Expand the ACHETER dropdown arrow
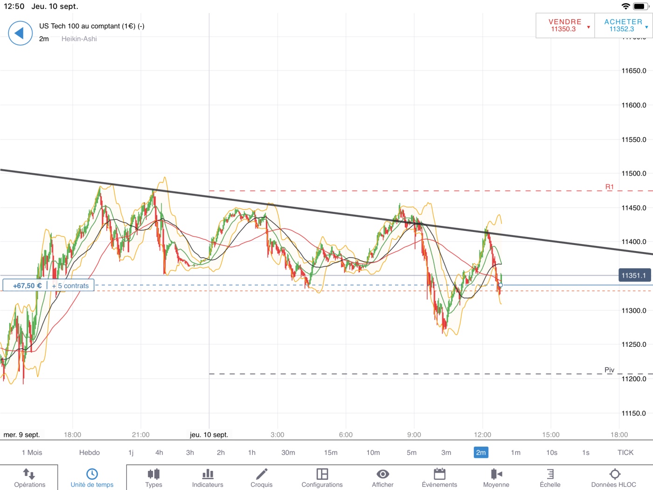The height and width of the screenshot is (490, 653). coord(646,27)
